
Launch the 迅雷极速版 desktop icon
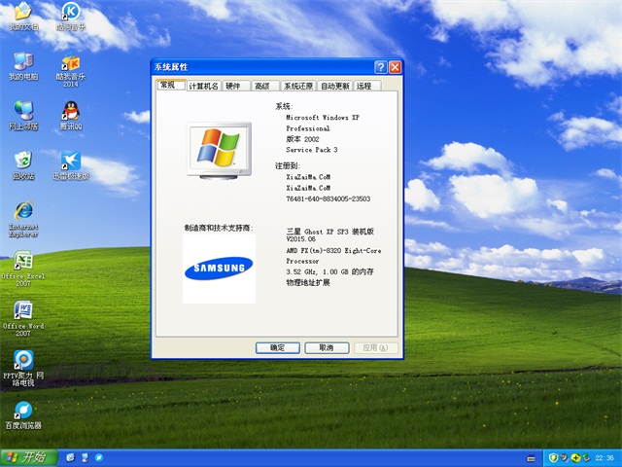point(70,160)
